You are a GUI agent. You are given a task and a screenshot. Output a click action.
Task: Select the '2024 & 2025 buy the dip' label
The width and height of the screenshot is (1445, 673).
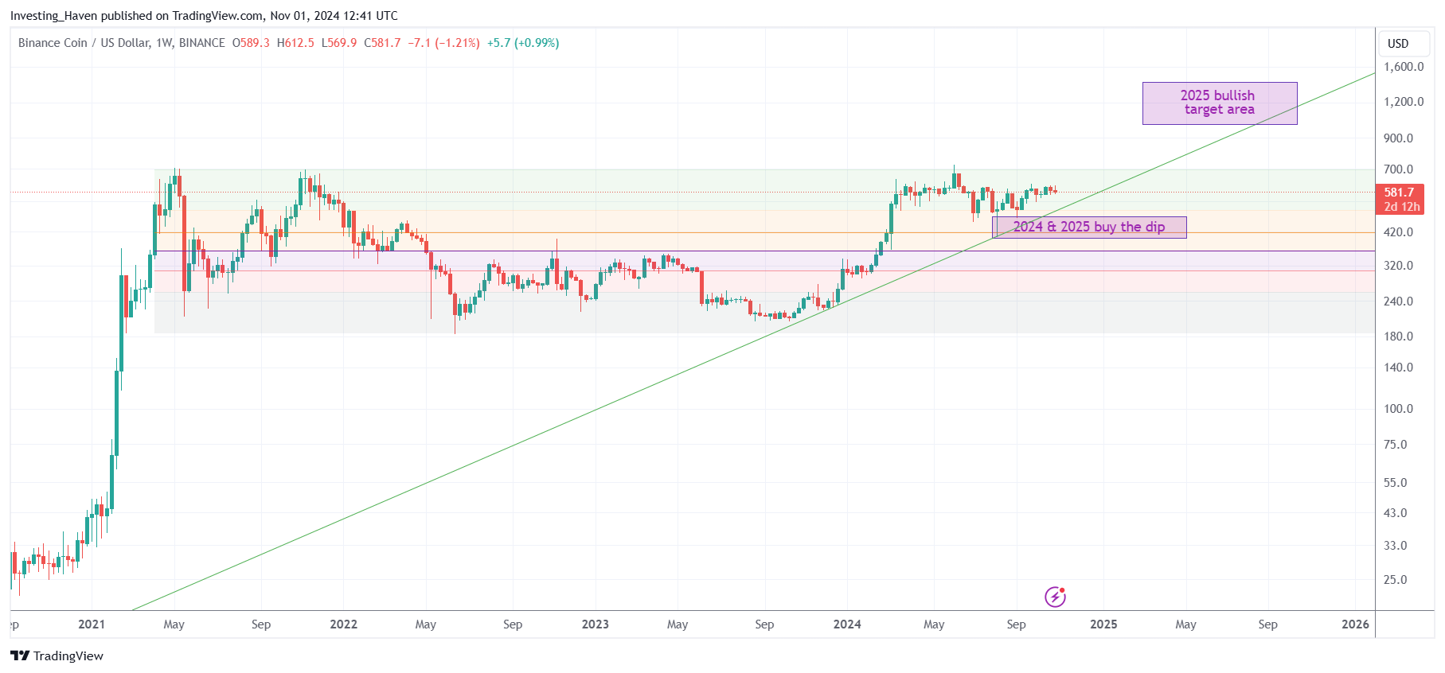[1089, 228]
